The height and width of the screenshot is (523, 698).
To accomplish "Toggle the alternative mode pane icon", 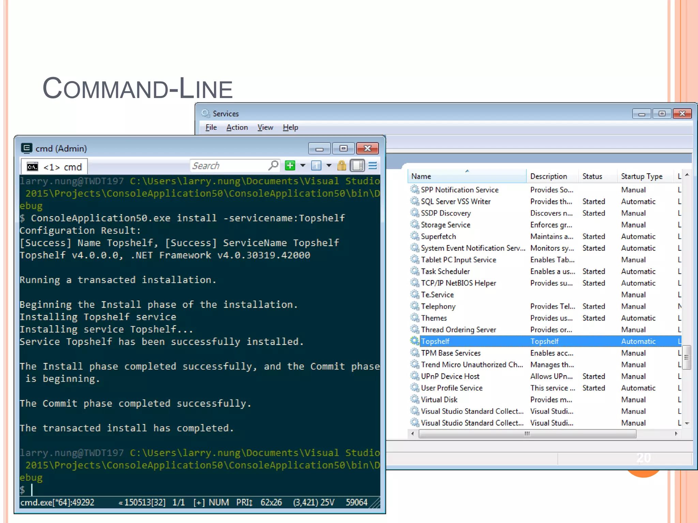I will 357,165.
